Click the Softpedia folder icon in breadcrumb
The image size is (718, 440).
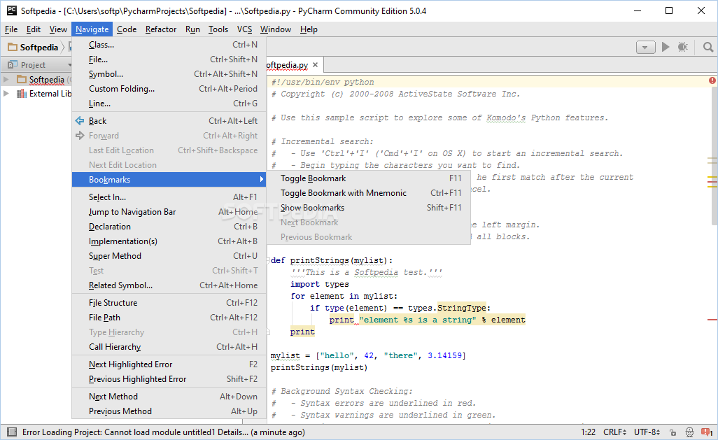tap(13, 47)
